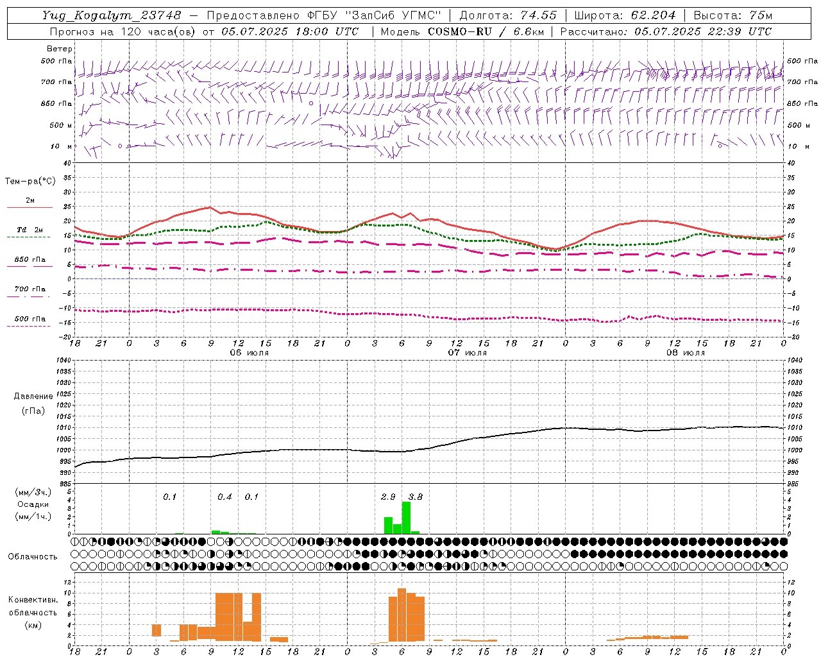The width and height of the screenshot is (821, 657).
Task: Click the tallest orange convective cloud bar
Action: tap(402, 615)
